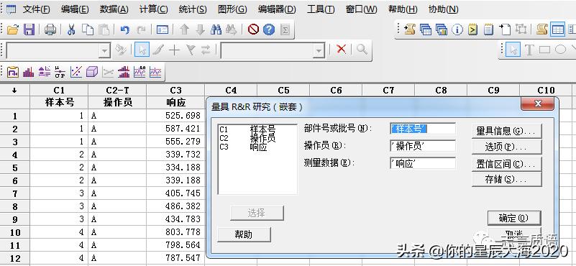Open the 3D cube design icon
This screenshot has height=266, width=576.
[92, 72]
